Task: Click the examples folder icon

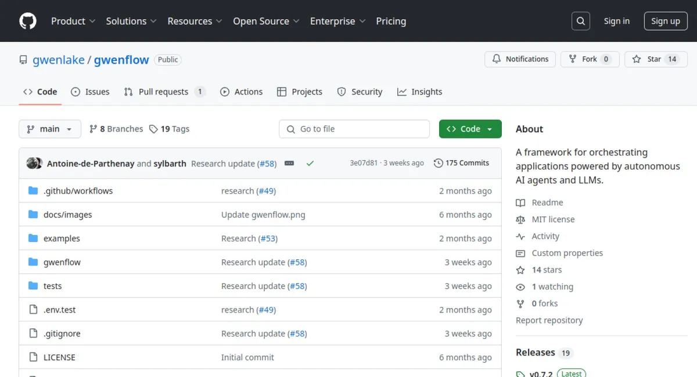Action: (x=33, y=238)
